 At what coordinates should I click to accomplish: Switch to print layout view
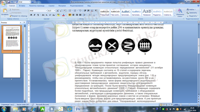(x=161, y=105)
